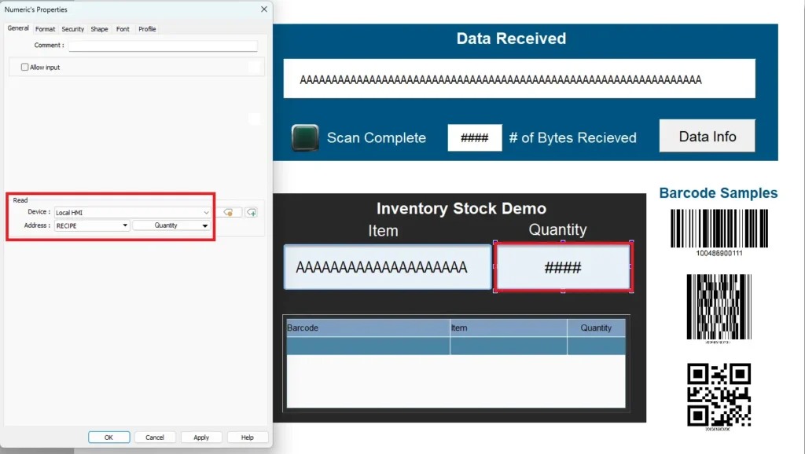
Task: Select the Font tab
Action: (123, 29)
